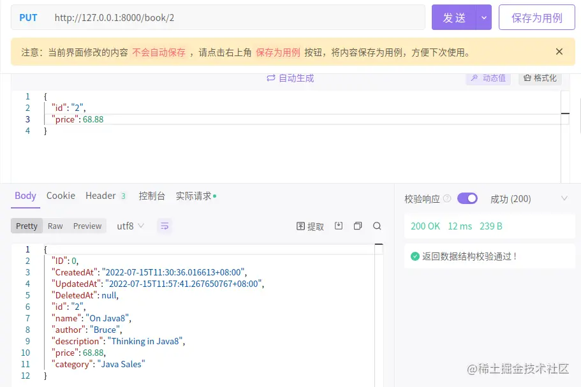Click the response "author": "Bruce" line
Screen dimensions: 581x387
(86, 330)
